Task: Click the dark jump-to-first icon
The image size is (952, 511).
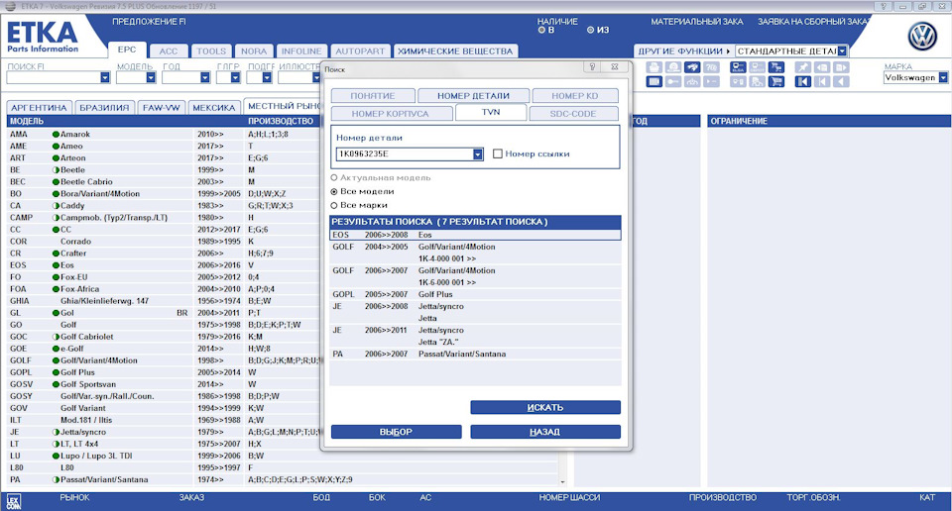Action: click(x=803, y=82)
